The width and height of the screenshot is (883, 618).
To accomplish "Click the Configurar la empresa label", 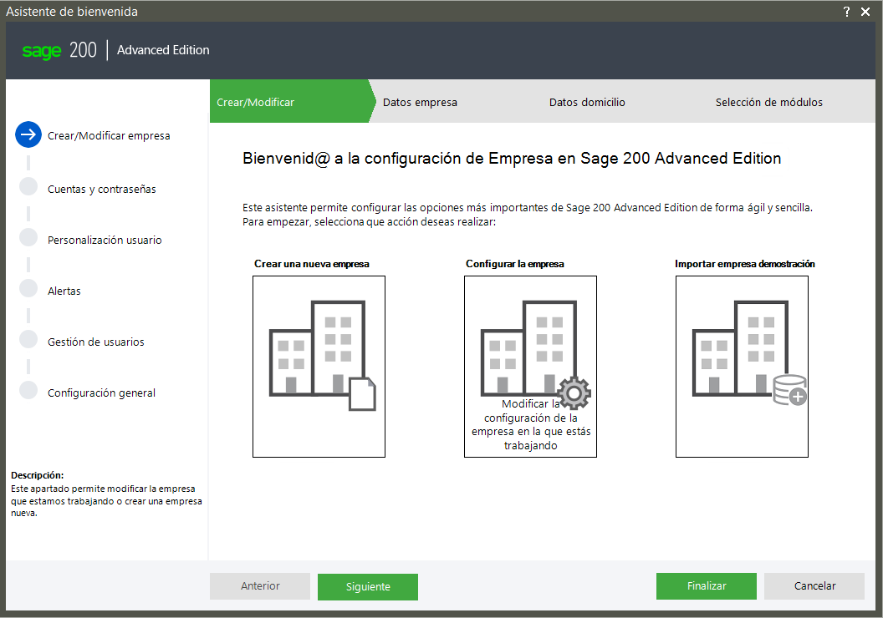I will pyautogui.click(x=515, y=264).
